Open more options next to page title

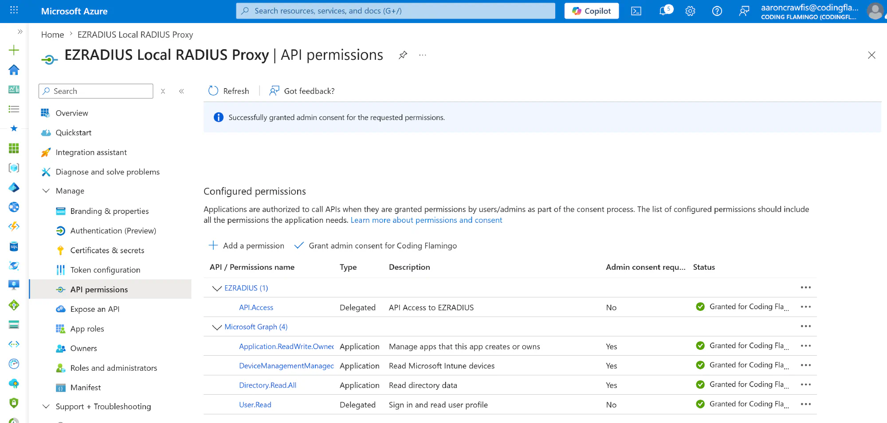(x=423, y=55)
